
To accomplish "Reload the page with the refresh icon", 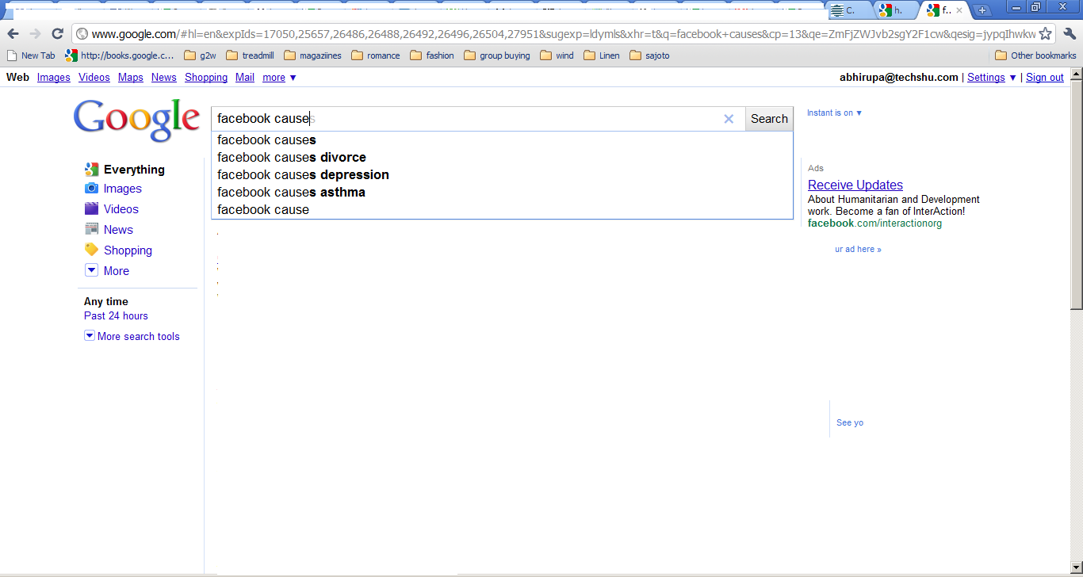I will (57, 33).
